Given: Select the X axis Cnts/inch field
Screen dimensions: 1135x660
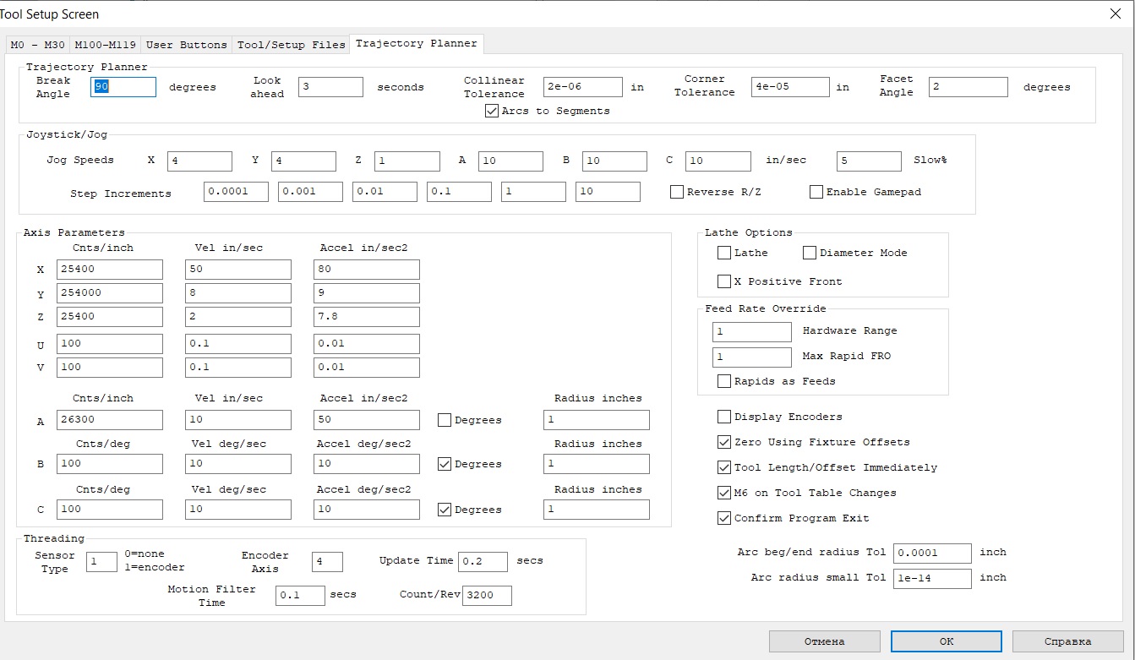Looking at the screenshot, I should tap(110, 270).
